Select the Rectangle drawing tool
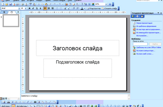Screen dimensions: 163x107 [38, 106]
